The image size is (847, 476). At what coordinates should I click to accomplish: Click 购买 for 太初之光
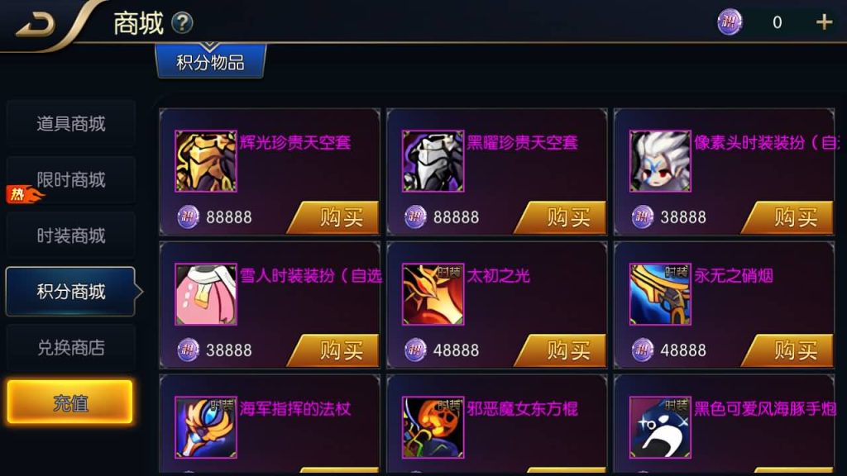(x=560, y=350)
